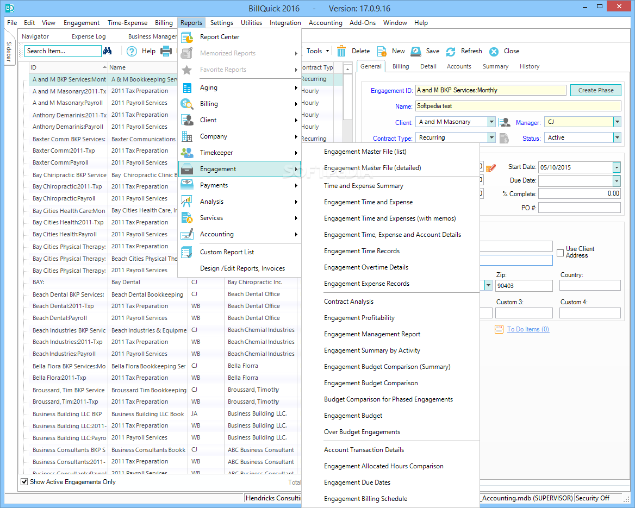Screen dimensions: 635x508
Task: Click the Analysis reports chart icon
Action: (186, 201)
